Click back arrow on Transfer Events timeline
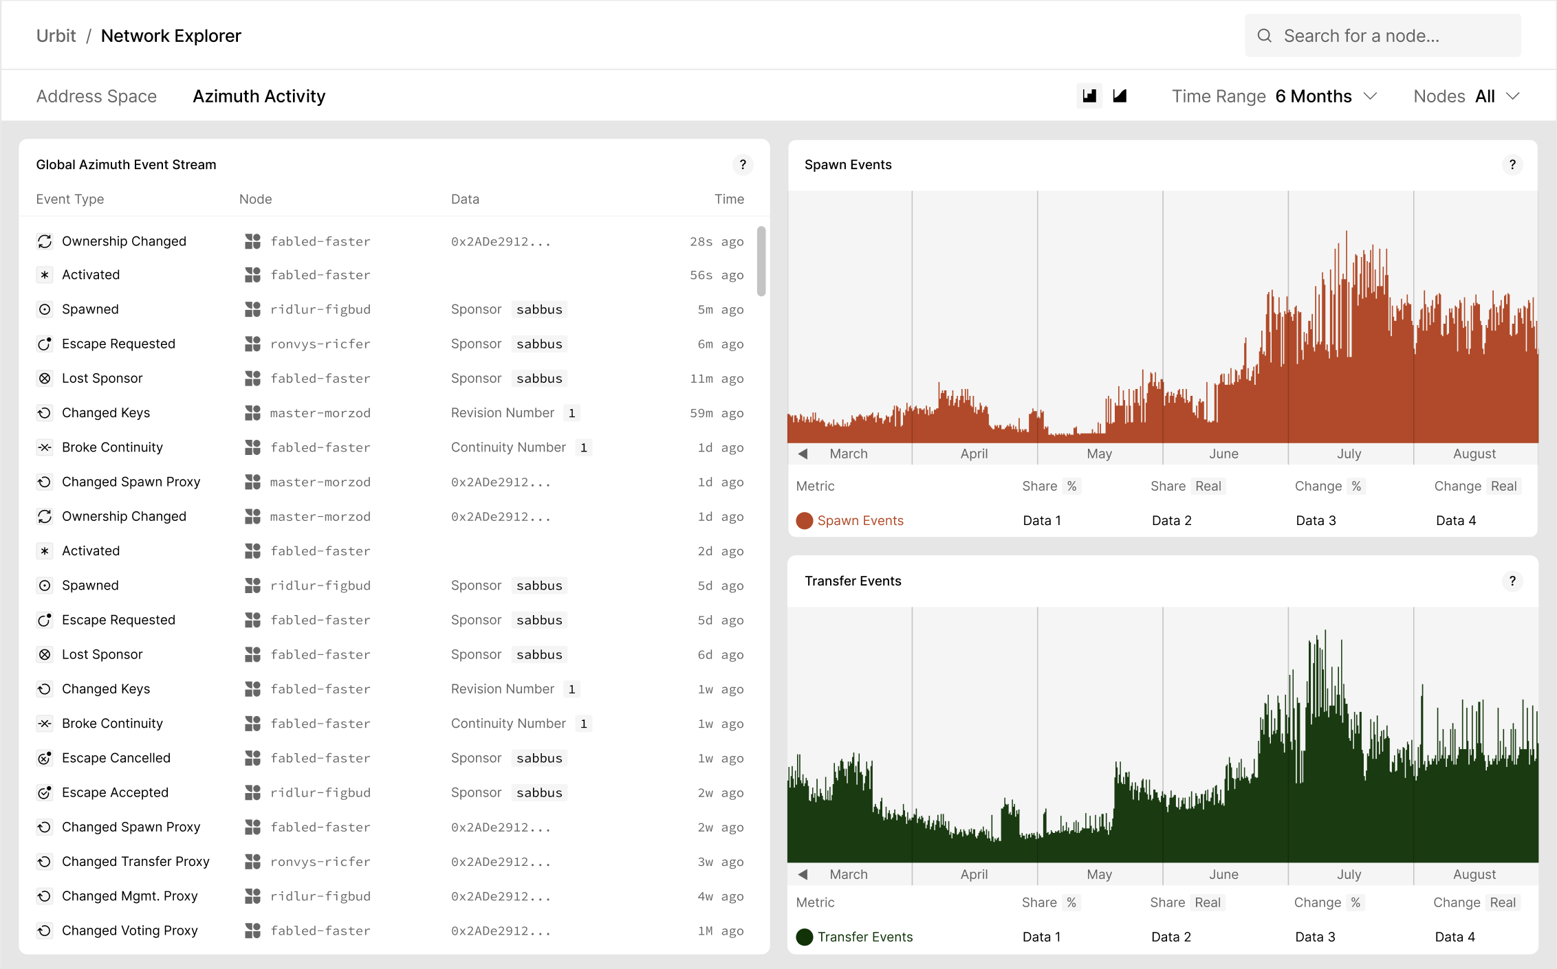Screen dimensions: 1557x969 803,874
